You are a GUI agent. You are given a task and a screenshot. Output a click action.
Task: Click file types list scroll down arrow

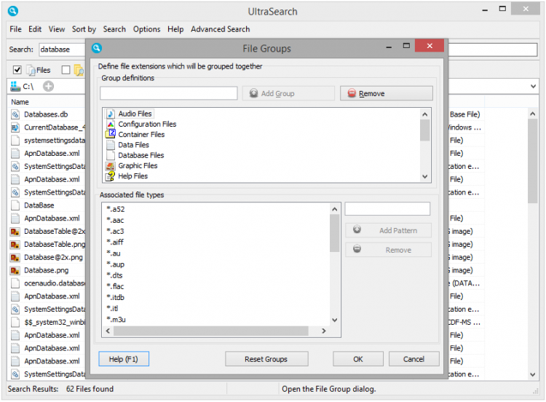[x=335, y=320]
